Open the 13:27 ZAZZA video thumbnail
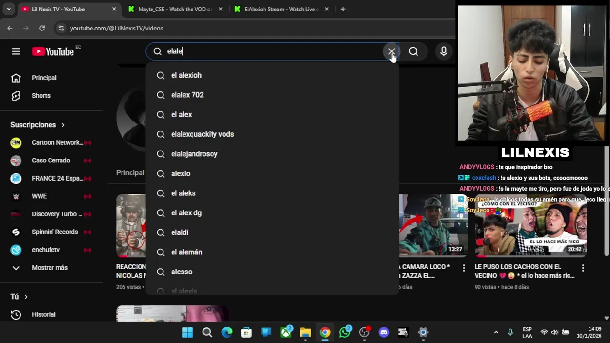The height and width of the screenshot is (343, 610). (x=433, y=225)
